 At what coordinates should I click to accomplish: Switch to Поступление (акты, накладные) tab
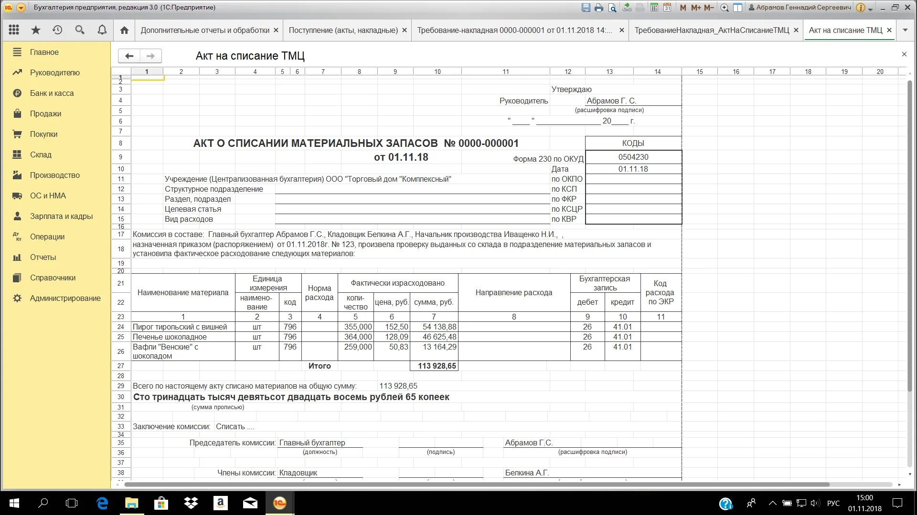pos(343,30)
